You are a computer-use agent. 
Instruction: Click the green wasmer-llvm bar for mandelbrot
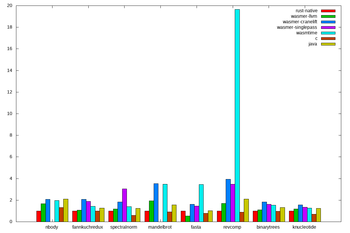[x=151, y=211]
